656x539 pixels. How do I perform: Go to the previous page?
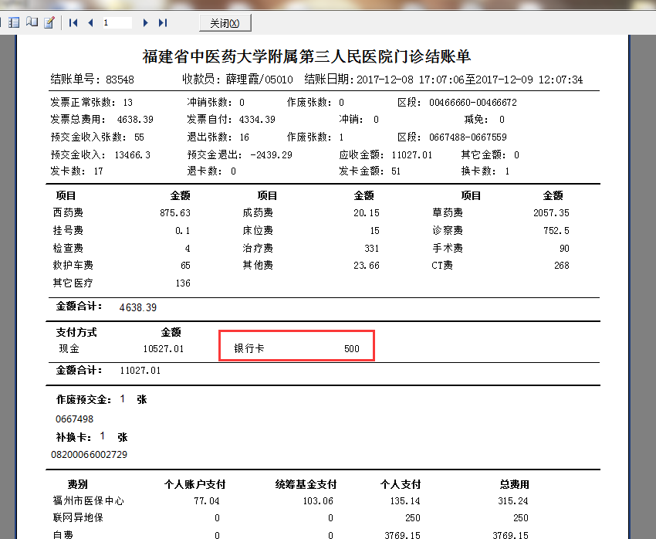point(90,22)
